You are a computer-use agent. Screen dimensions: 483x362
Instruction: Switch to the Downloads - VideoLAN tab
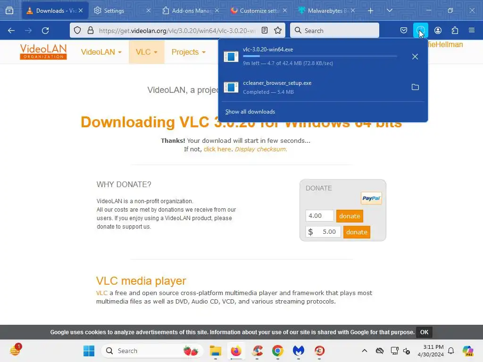(x=56, y=10)
